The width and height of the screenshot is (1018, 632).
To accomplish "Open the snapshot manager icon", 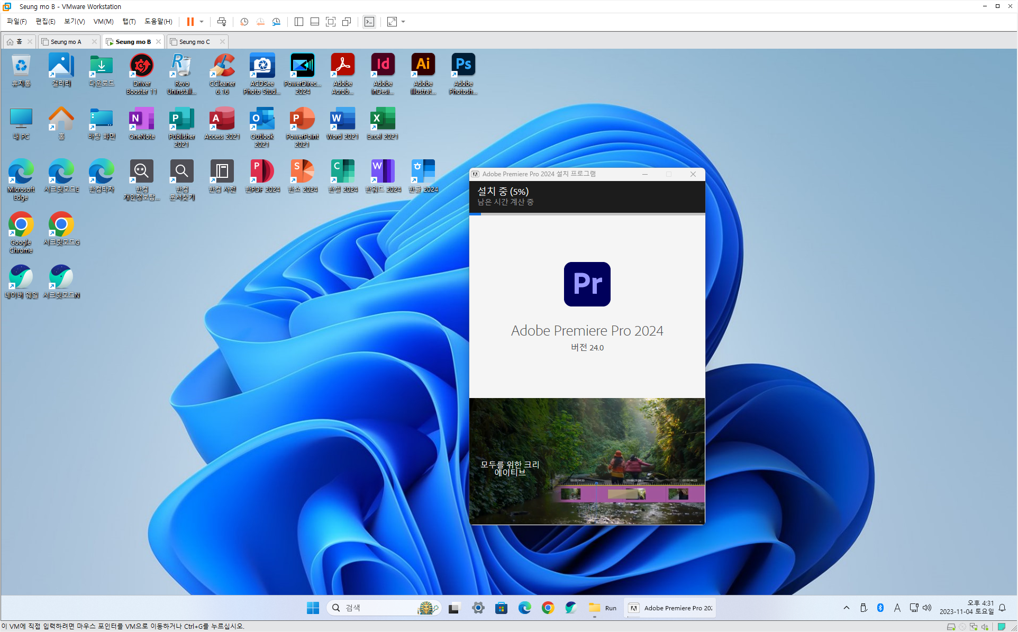I will pyautogui.click(x=276, y=22).
